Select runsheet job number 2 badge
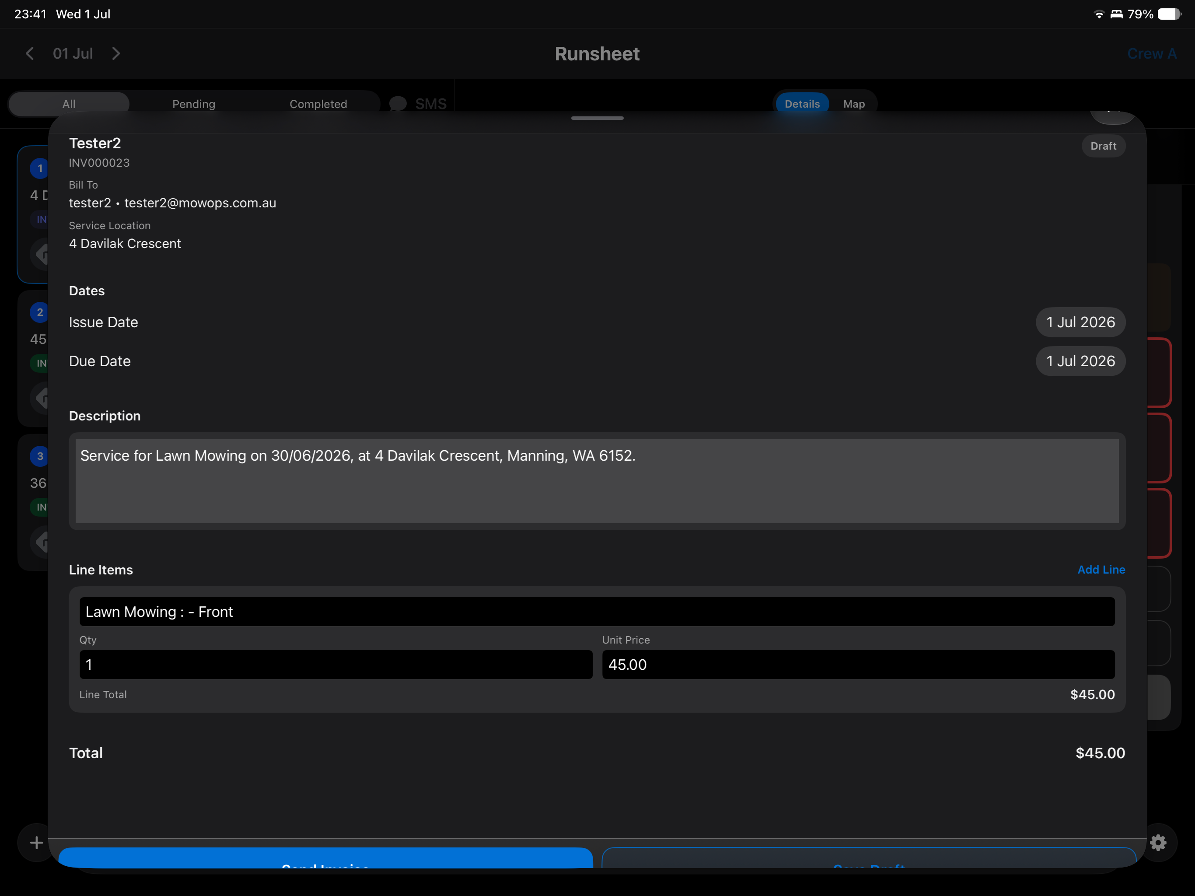Viewport: 1195px width, 896px height. [39, 312]
